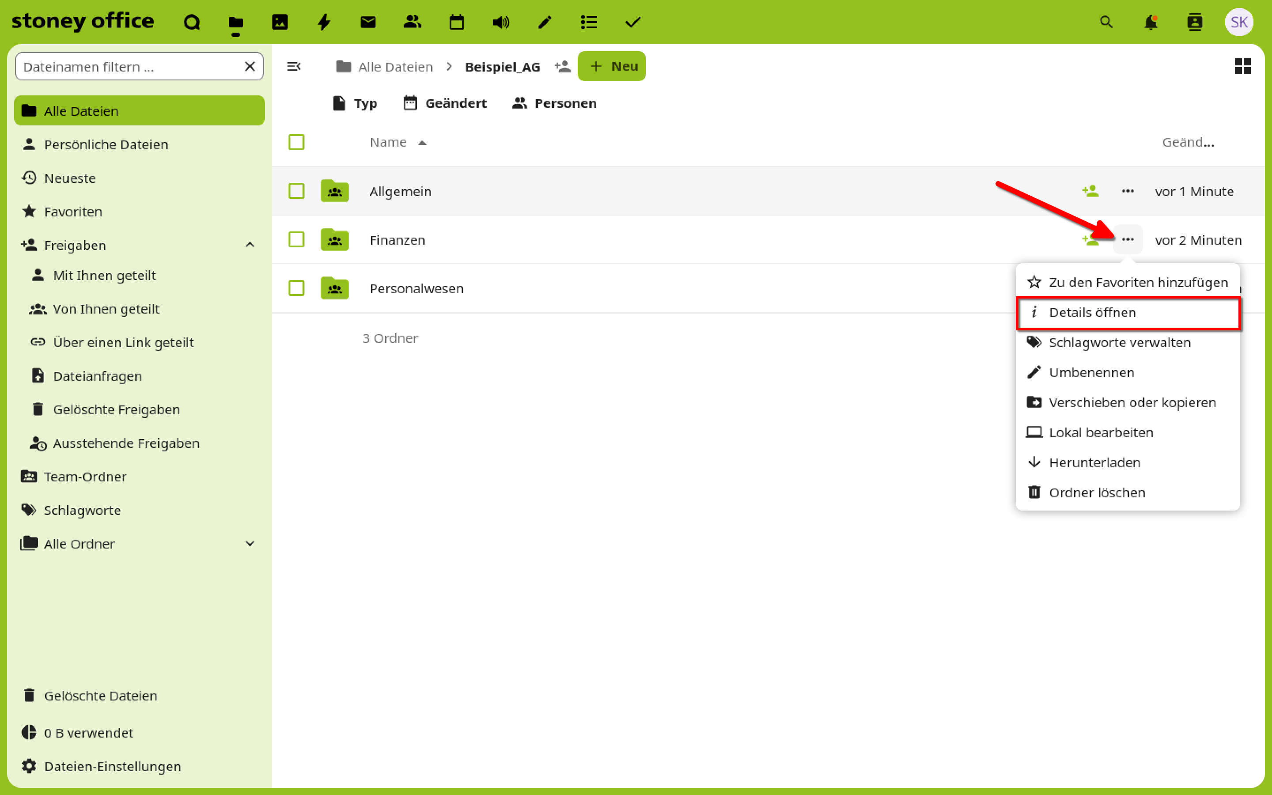
Task: Click the notifications bell icon
Action: click(x=1151, y=22)
